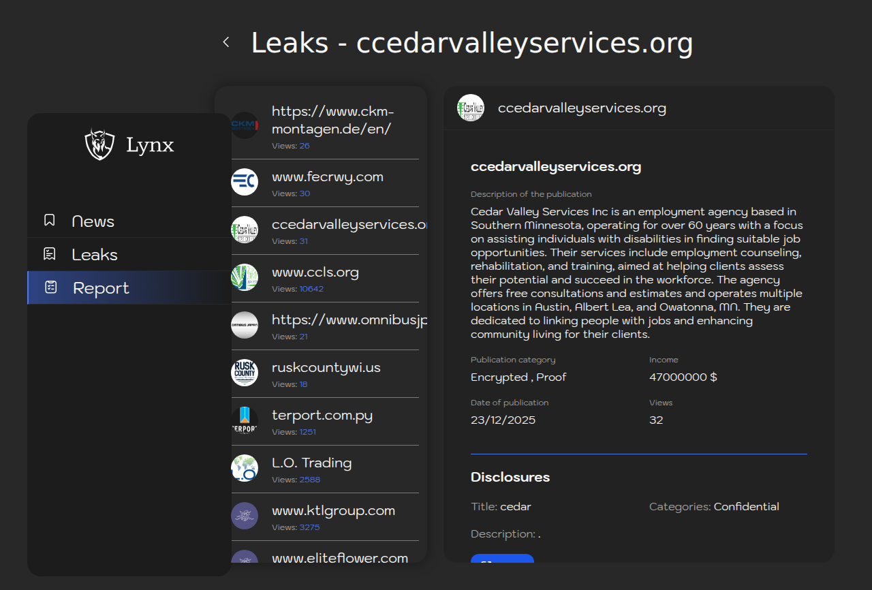Click the Lynx logo in the sidebar
Viewport: 872px width, 590px height.
point(99,144)
